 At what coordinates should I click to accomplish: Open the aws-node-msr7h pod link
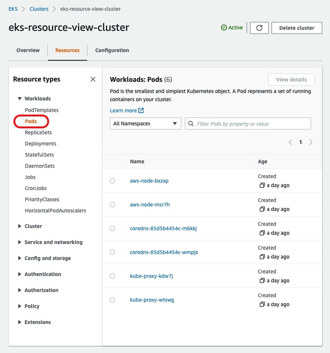[x=150, y=205]
